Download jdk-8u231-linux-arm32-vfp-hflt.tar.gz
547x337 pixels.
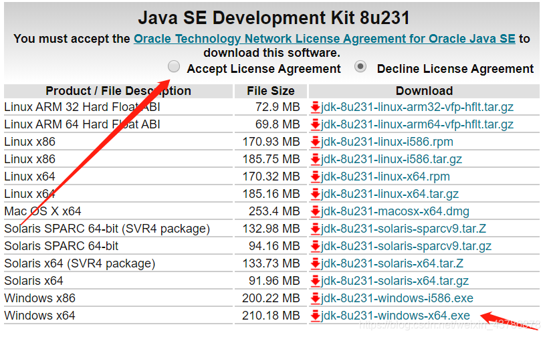[x=417, y=107]
